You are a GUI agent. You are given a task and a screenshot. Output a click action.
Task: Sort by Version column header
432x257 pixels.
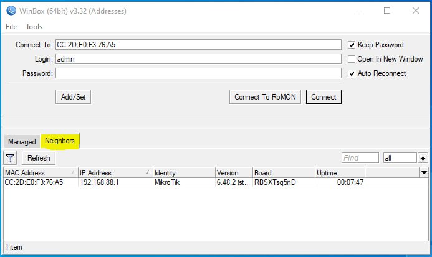tap(234, 173)
